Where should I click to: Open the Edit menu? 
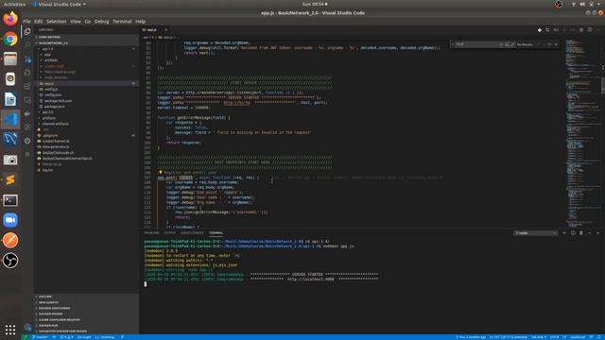click(x=38, y=22)
